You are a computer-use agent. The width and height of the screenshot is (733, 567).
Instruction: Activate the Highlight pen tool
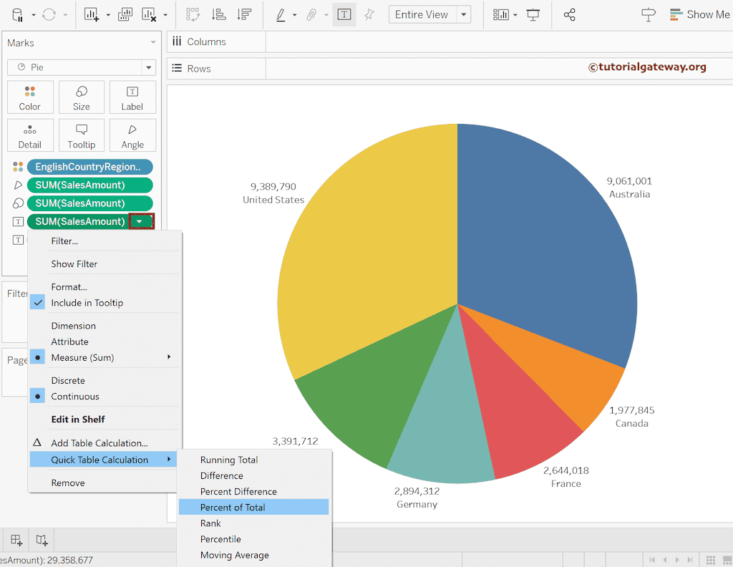279,14
